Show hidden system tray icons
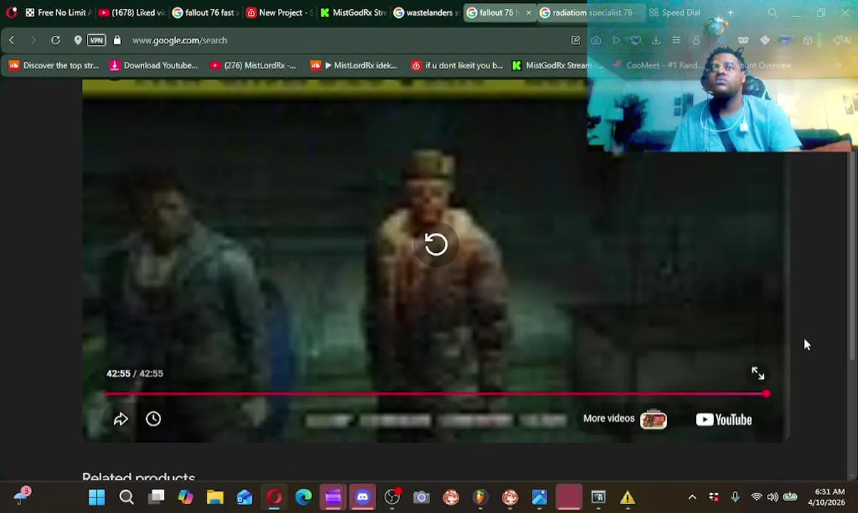858x513 pixels. point(692,497)
